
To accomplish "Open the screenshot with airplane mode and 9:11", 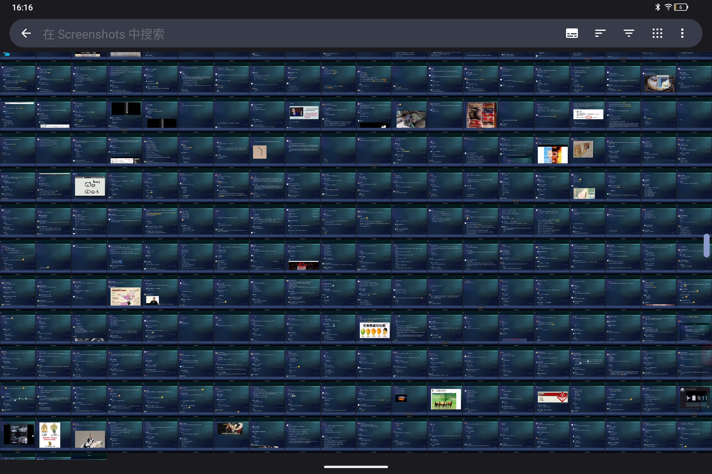I will (x=694, y=399).
